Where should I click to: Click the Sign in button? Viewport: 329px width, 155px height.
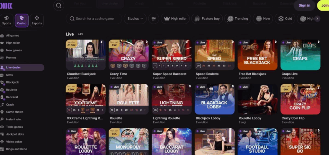304,5
